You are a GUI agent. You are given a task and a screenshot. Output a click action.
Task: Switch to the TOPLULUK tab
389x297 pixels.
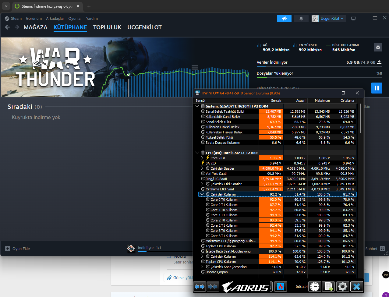tap(107, 27)
